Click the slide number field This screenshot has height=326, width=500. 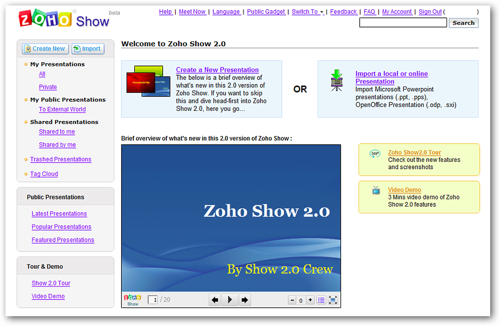point(153,300)
